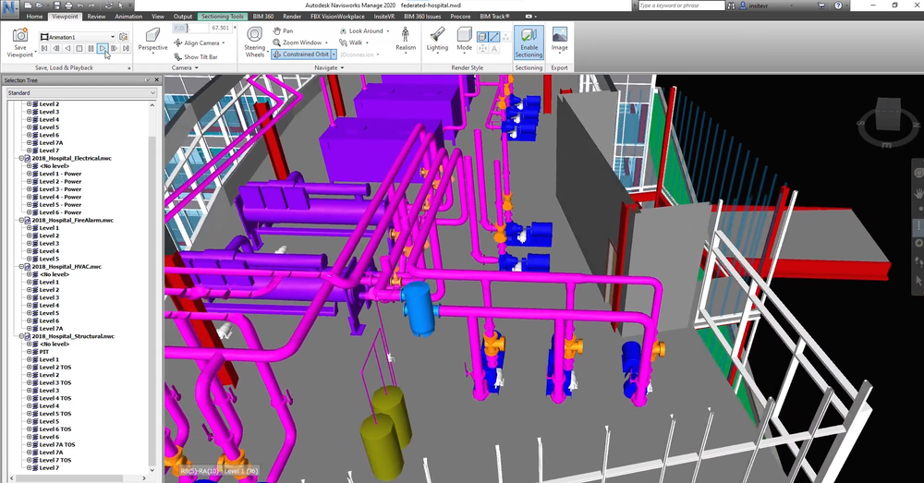Collapse the 2018_Hospital_FireAlarm.nwc node

pos(22,220)
